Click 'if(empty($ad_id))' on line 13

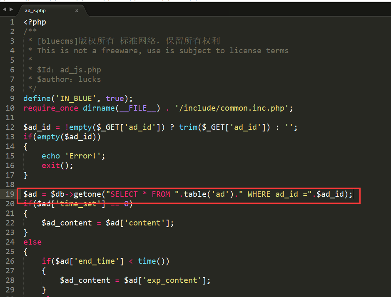(x=62, y=137)
